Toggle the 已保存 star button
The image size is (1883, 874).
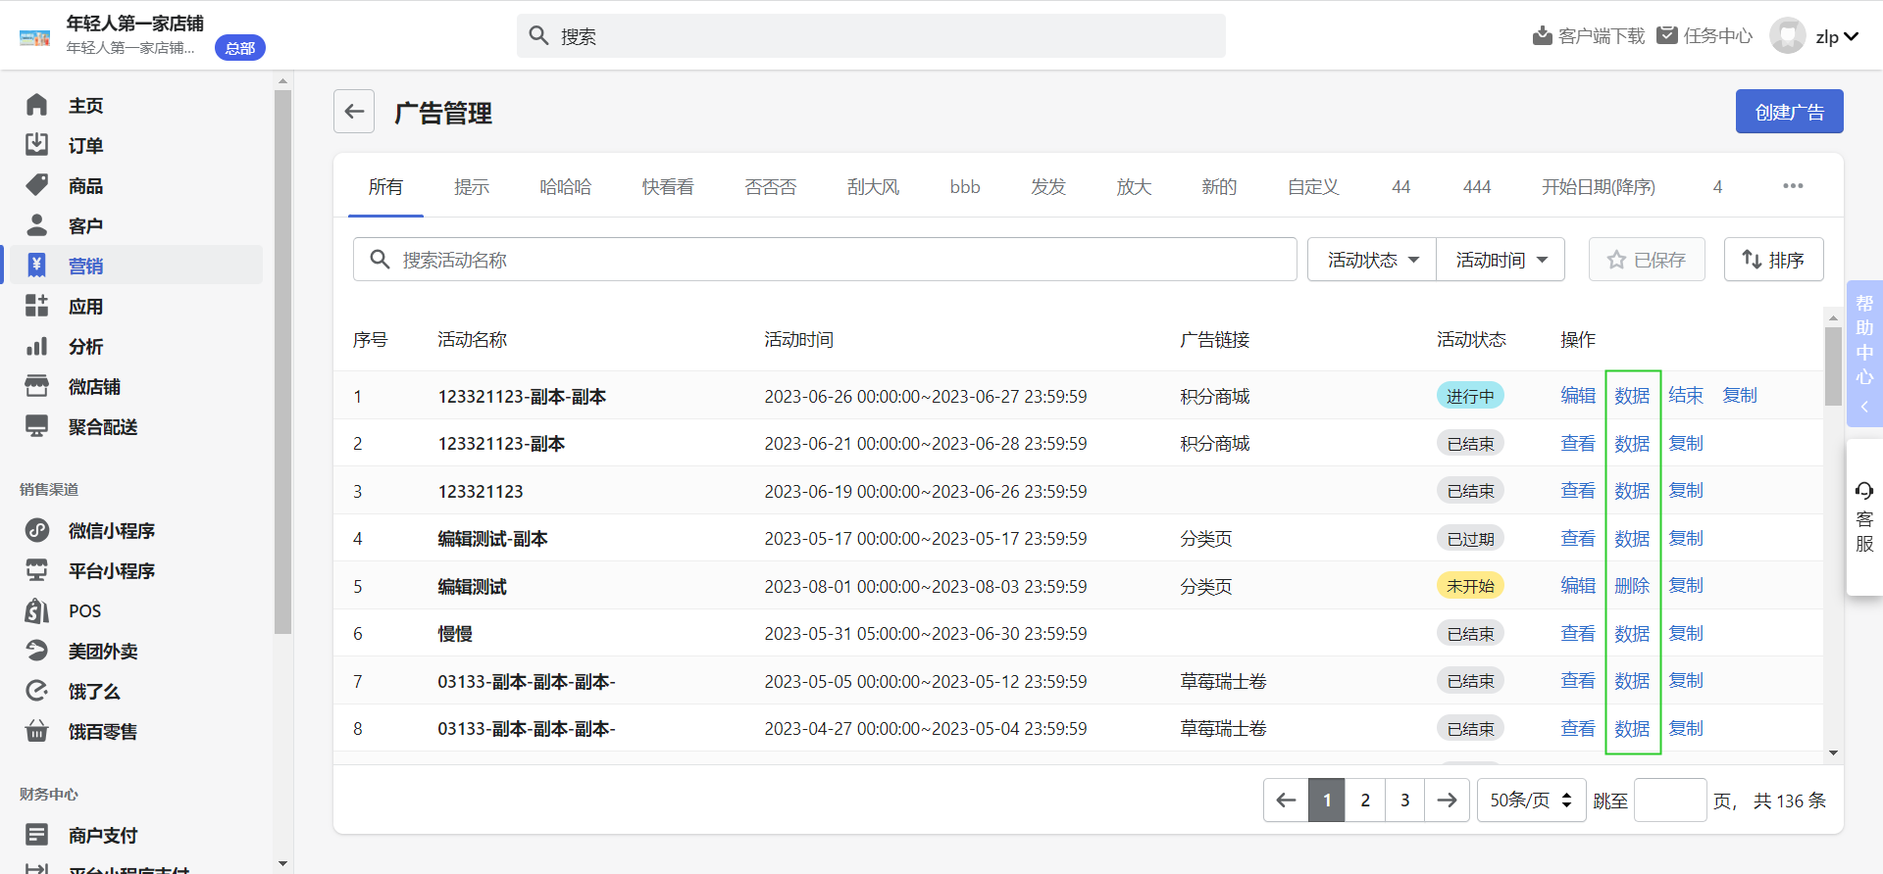point(1647,260)
